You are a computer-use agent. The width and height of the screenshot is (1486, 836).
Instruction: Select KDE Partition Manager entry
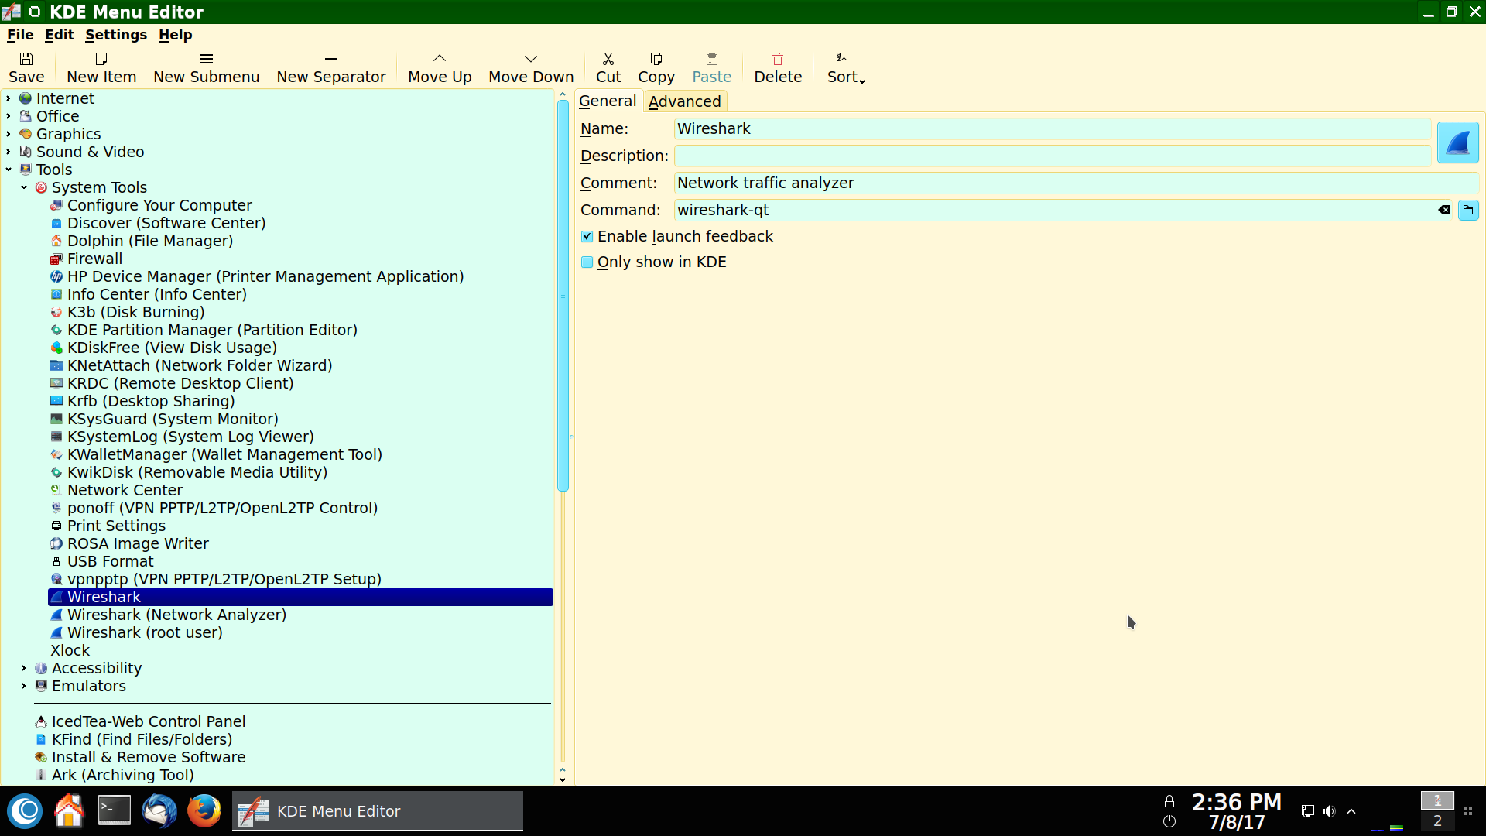212,330
